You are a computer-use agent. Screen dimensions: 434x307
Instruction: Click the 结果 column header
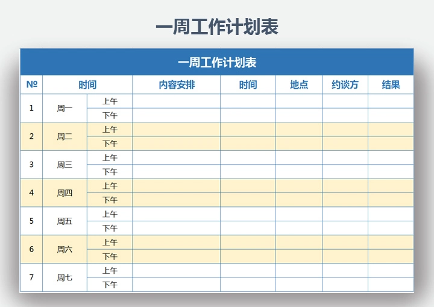391,84
